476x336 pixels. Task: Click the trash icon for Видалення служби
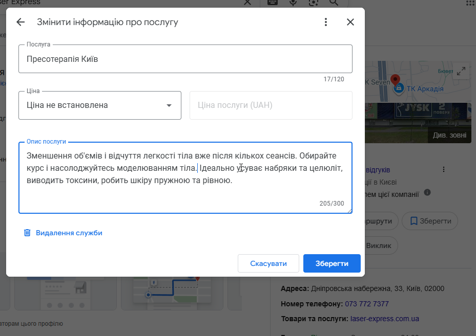click(x=27, y=233)
